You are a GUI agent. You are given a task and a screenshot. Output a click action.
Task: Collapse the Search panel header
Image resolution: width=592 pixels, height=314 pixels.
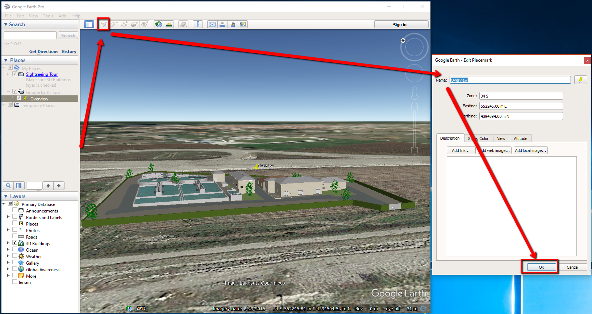40,24
